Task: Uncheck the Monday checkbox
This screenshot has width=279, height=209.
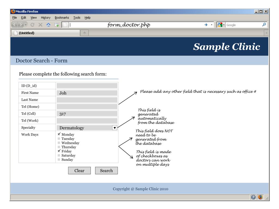Action: (x=59, y=134)
